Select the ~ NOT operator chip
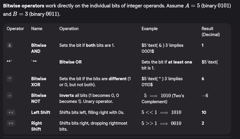 click(10, 95)
